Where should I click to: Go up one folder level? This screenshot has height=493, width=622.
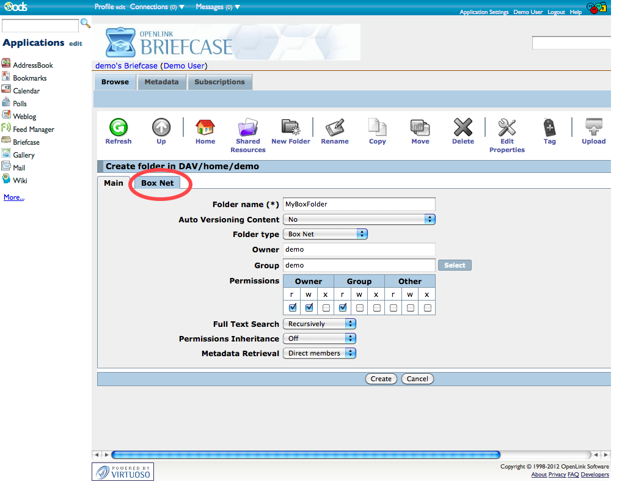161,127
